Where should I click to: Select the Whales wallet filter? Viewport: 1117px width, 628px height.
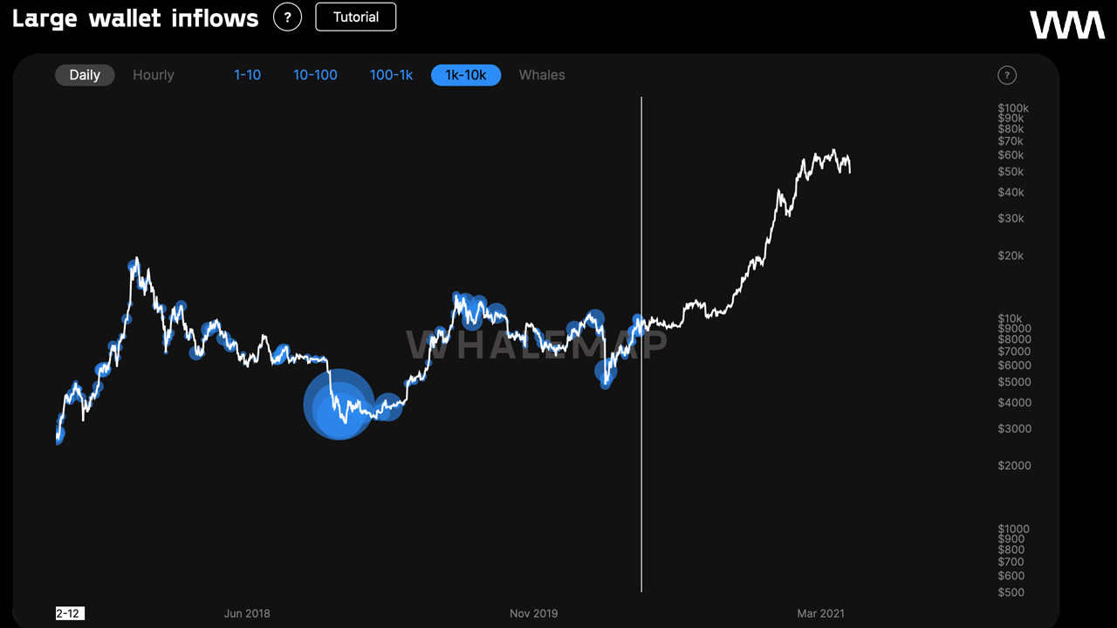[x=542, y=75]
